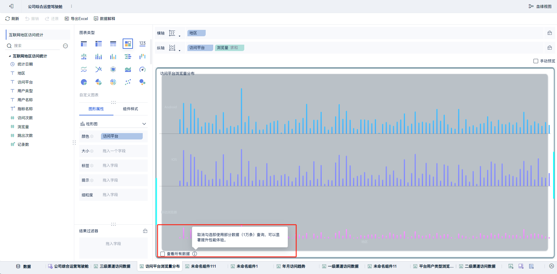Viewport: 557px width, 274px height.
Task: Switch to the 图形属性 tab
Action: [x=96, y=109]
